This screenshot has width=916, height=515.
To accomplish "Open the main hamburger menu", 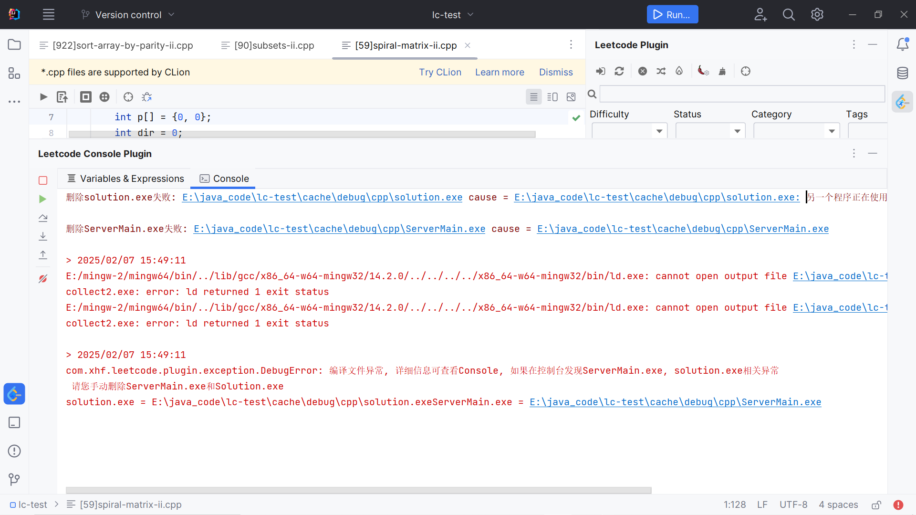I will 49,15.
